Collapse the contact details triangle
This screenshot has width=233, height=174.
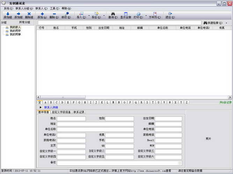(x=41, y=108)
